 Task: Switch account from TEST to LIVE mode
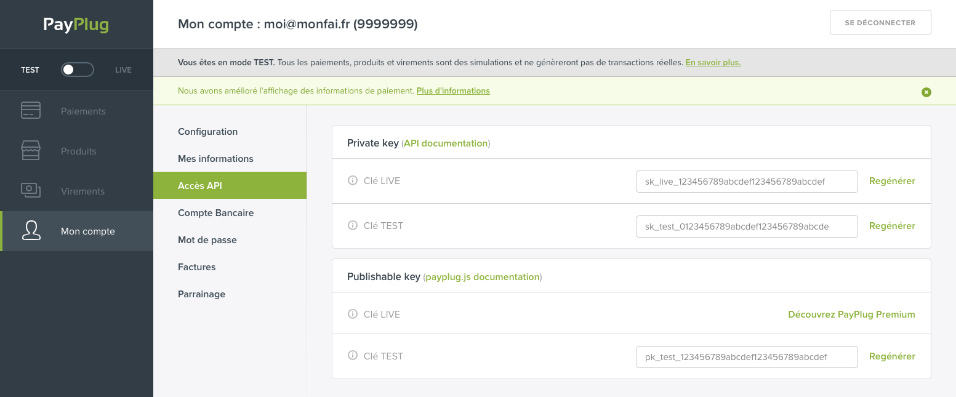(77, 70)
